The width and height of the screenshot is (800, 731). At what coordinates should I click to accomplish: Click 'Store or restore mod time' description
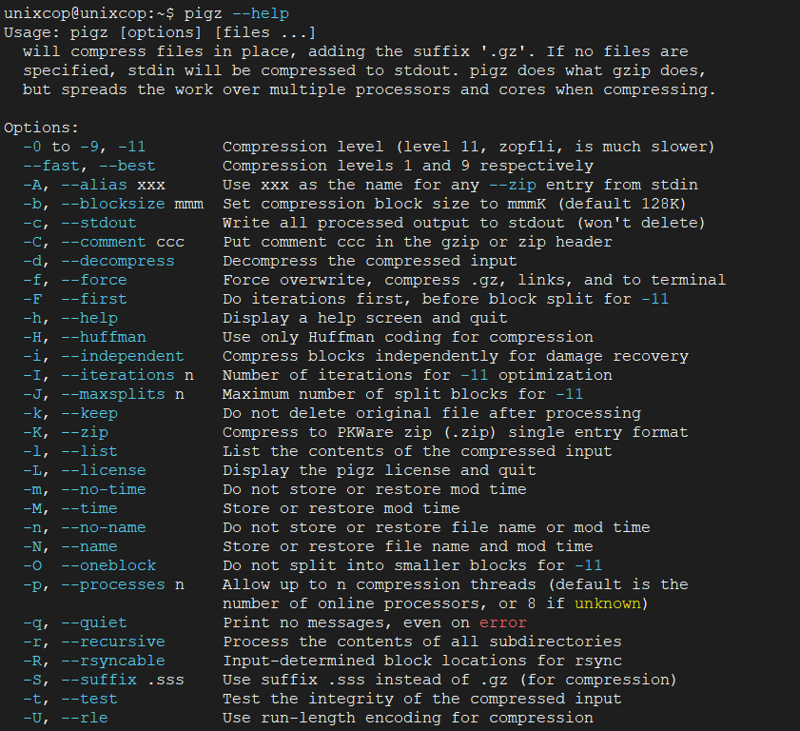[x=341, y=509]
